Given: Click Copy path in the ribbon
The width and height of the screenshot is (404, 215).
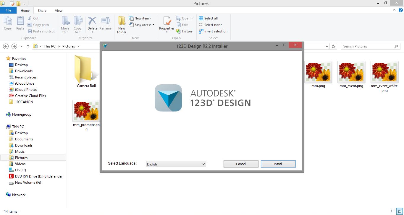Looking at the screenshot, I should click(38, 25).
